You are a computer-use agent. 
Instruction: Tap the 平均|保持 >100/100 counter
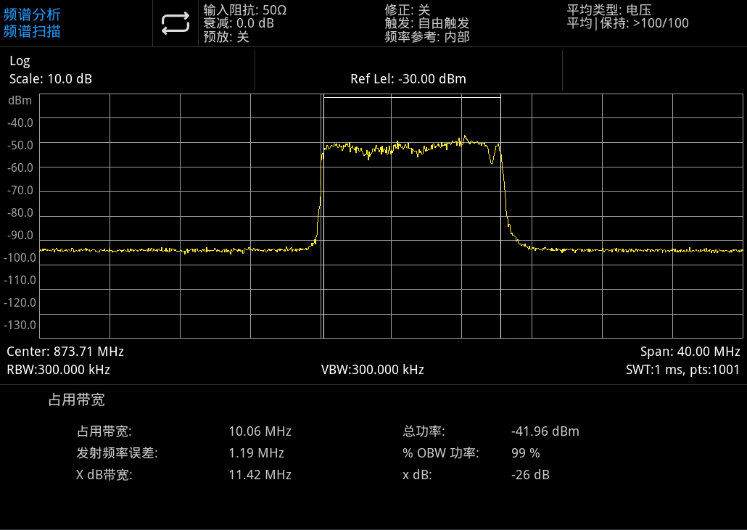point(628,23)
